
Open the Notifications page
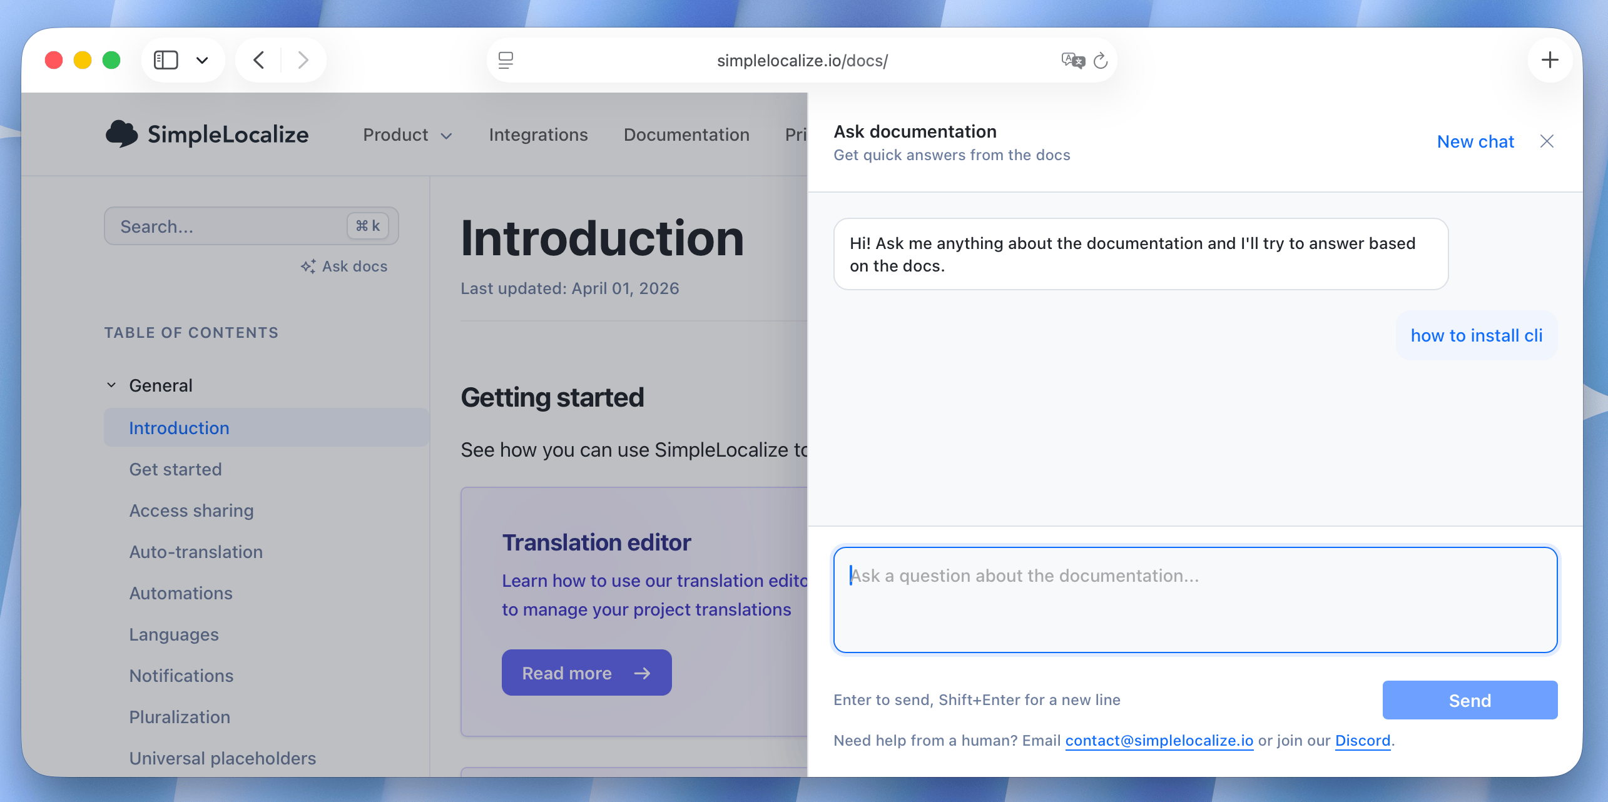pos(181,676)
